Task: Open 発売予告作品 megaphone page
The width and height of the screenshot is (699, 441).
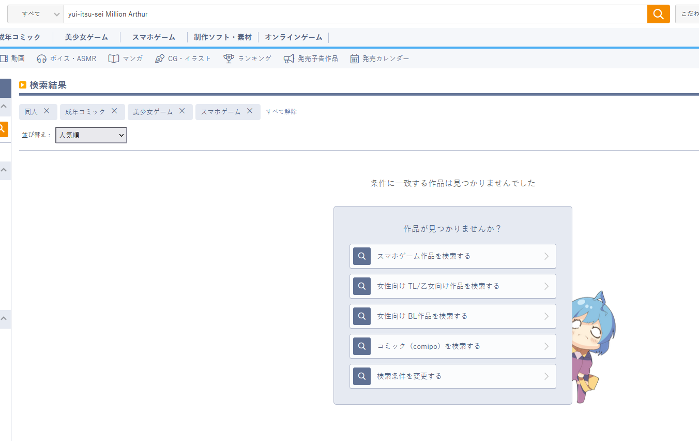Action: 311,58
